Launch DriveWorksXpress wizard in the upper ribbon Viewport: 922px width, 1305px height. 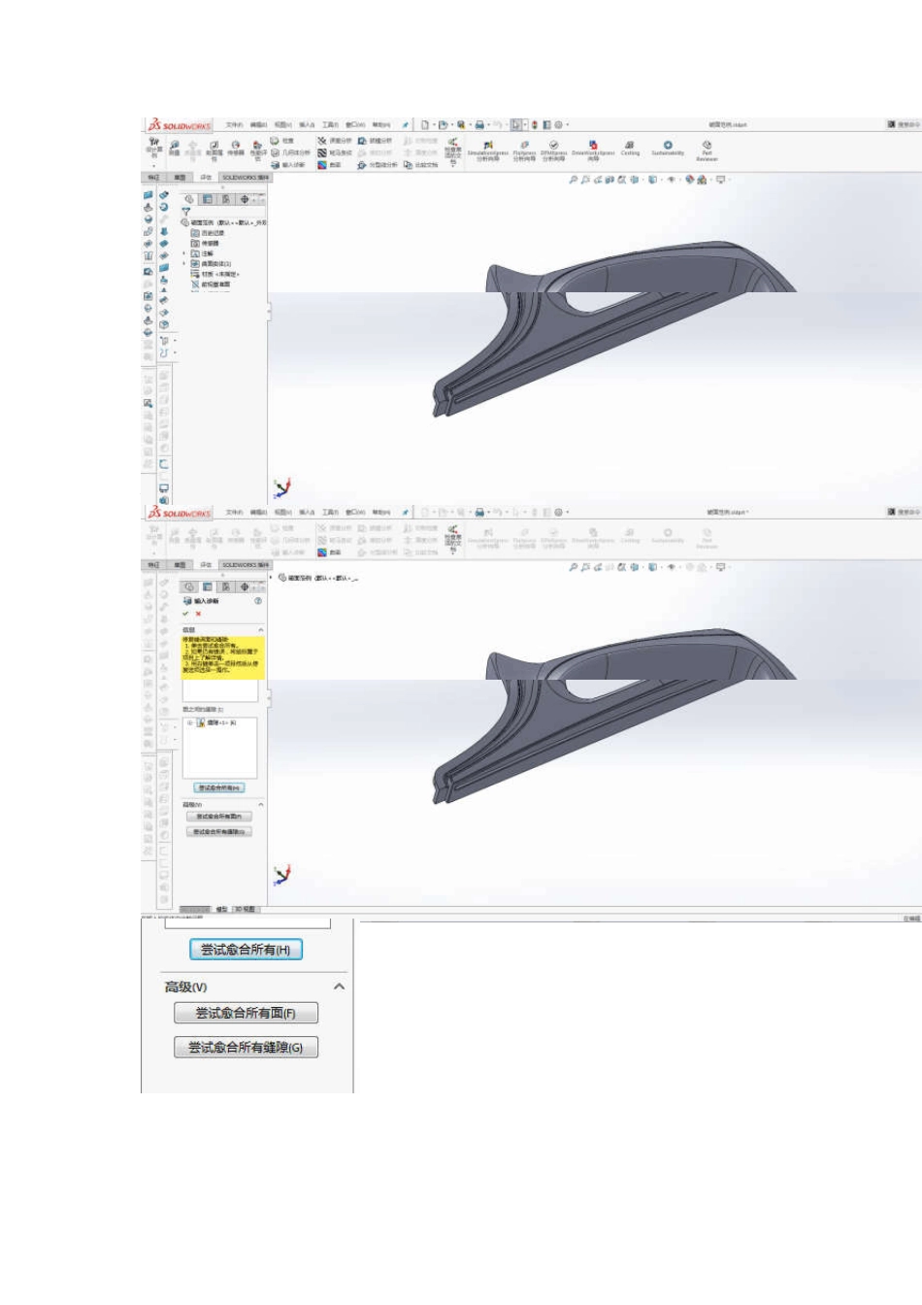click(x=594, y=151)
